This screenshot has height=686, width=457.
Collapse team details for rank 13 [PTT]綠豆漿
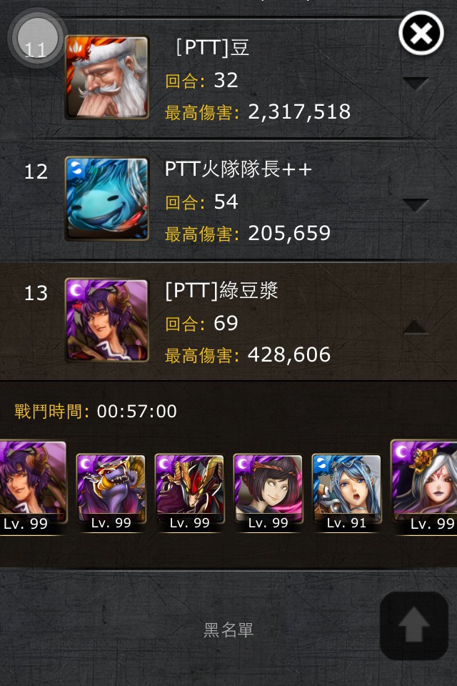pyautogui.click(x=415, y=327)
